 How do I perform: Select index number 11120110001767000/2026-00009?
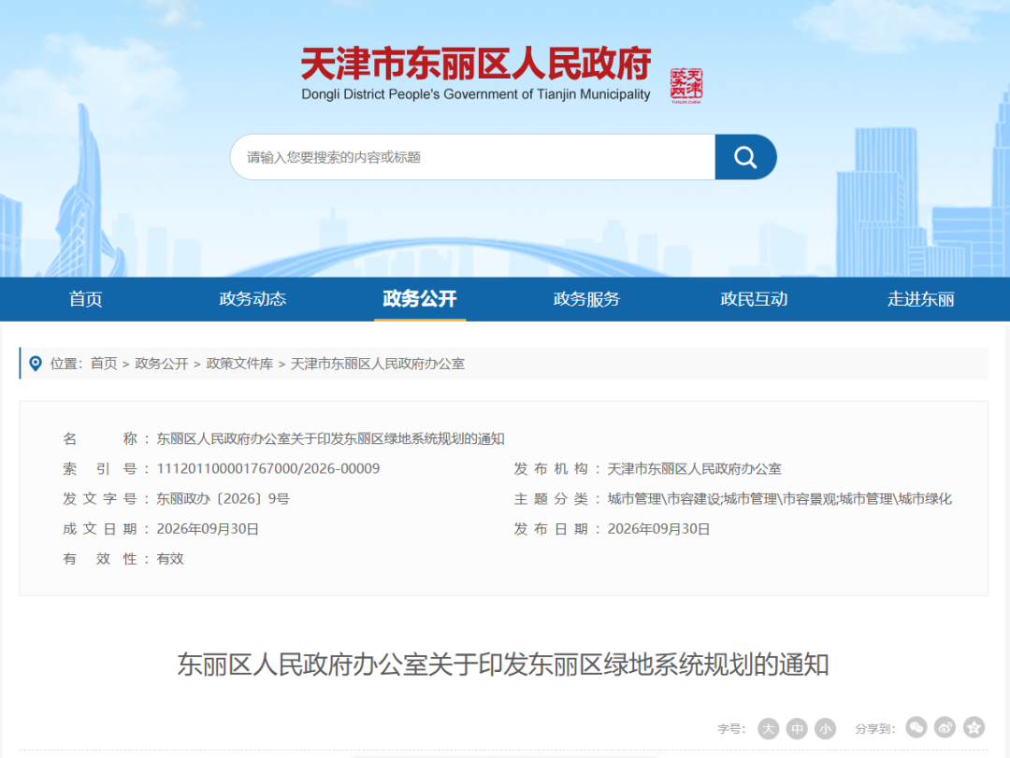pos(268,469)
